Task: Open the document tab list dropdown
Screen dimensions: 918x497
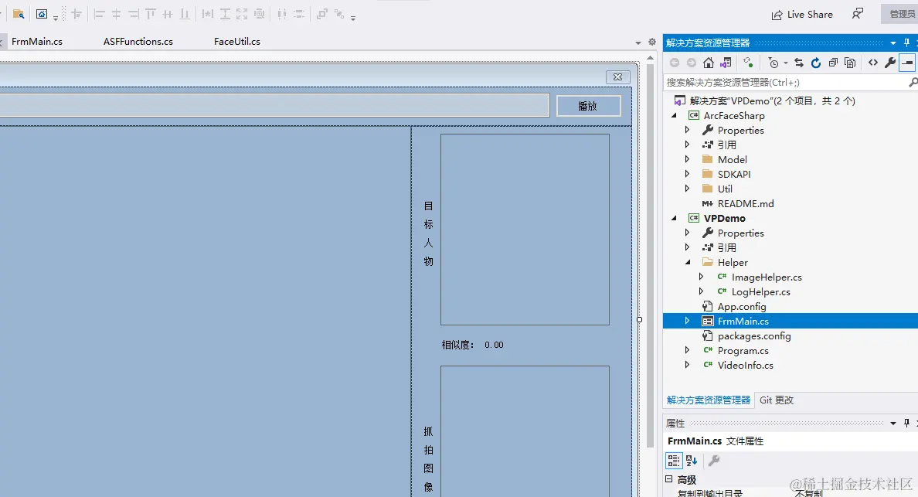Action: coord(638,43)
